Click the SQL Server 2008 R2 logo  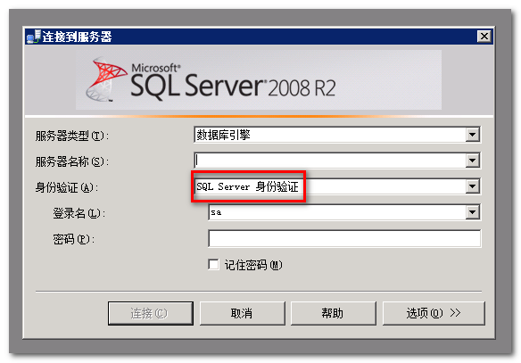pos(211,80)
